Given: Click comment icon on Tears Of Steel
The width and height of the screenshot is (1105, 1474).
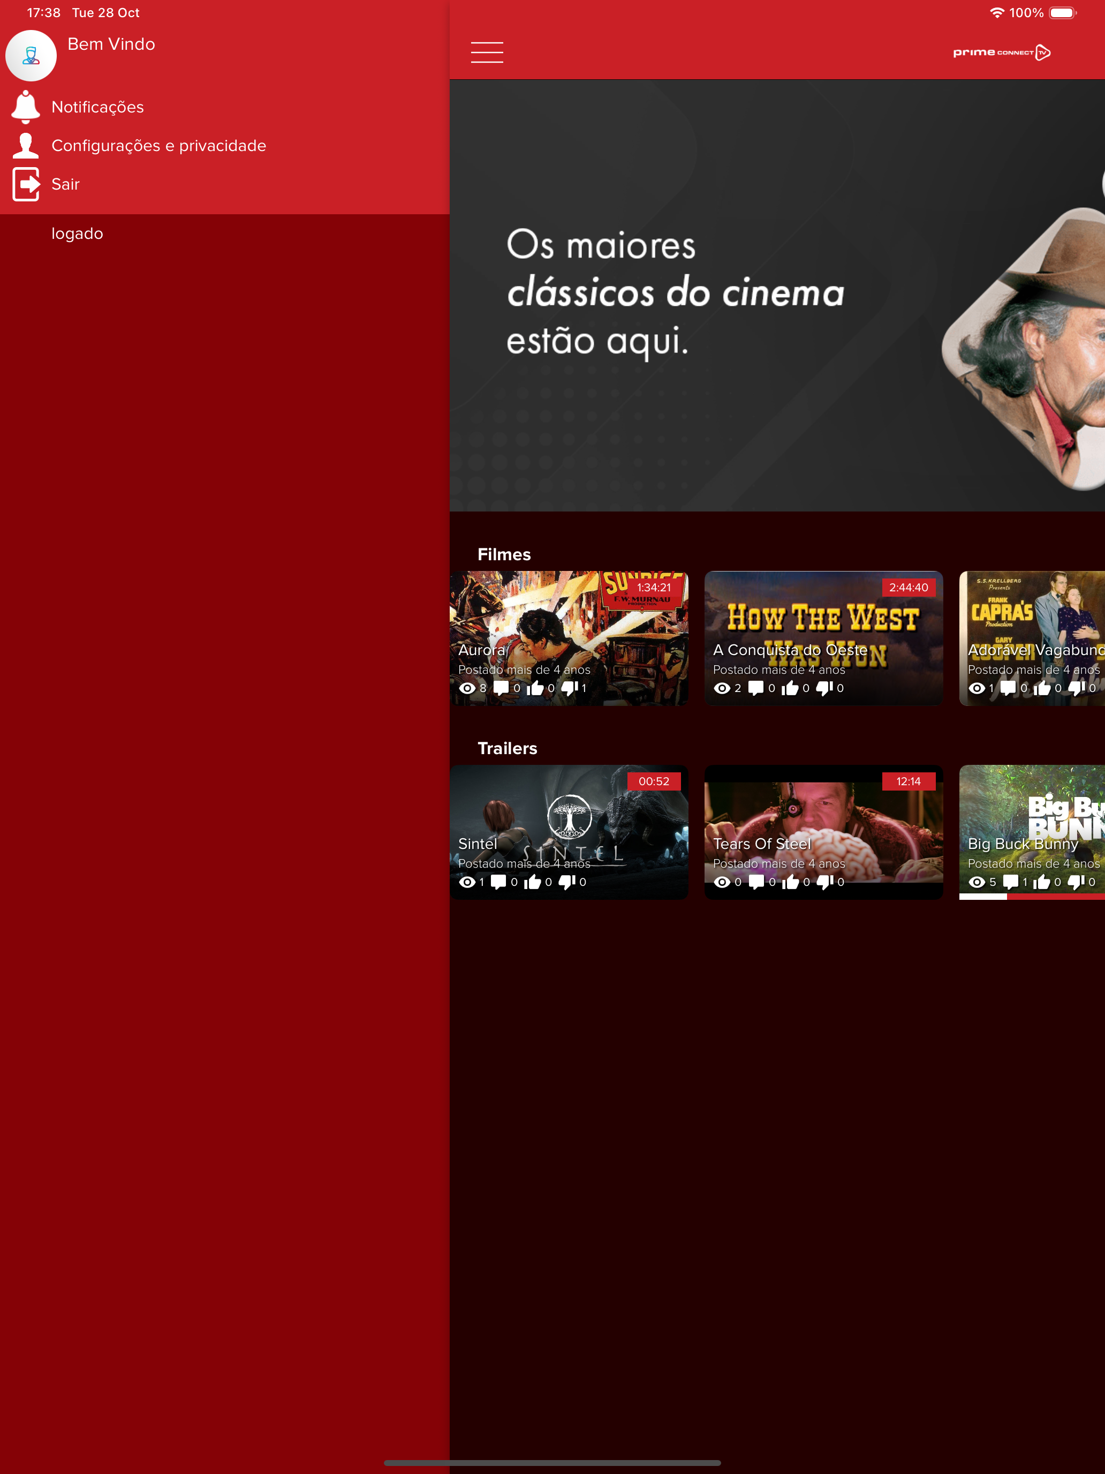Looking at the screenshot, I should tap(756, 882).
